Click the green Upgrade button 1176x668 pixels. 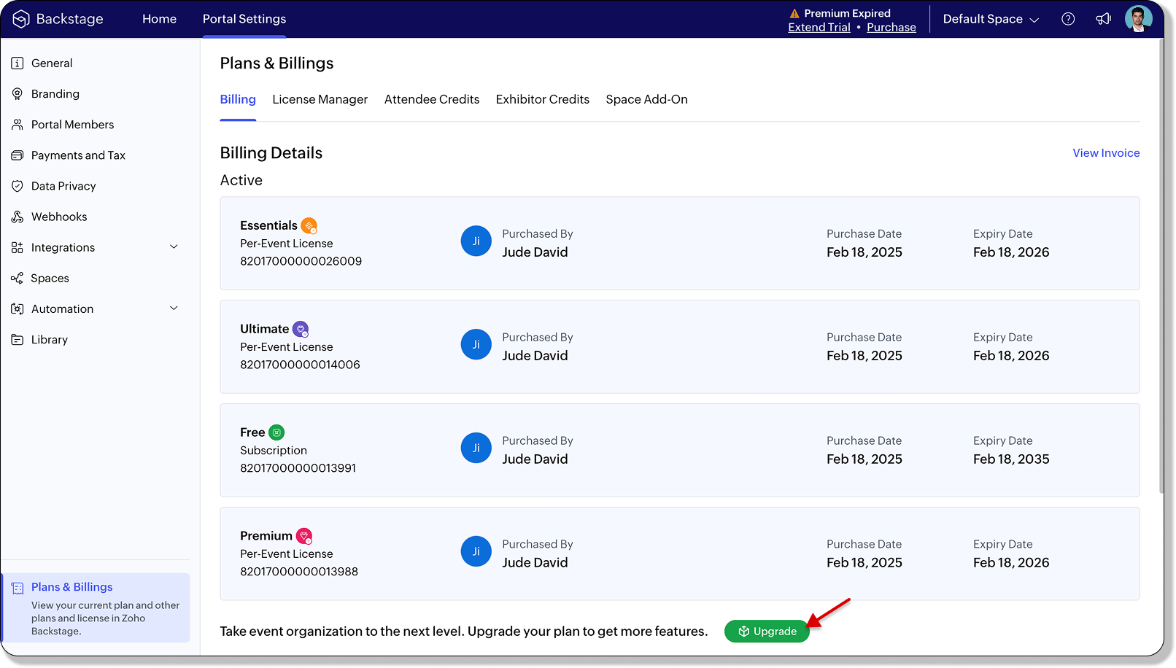[x=767, y=632]
